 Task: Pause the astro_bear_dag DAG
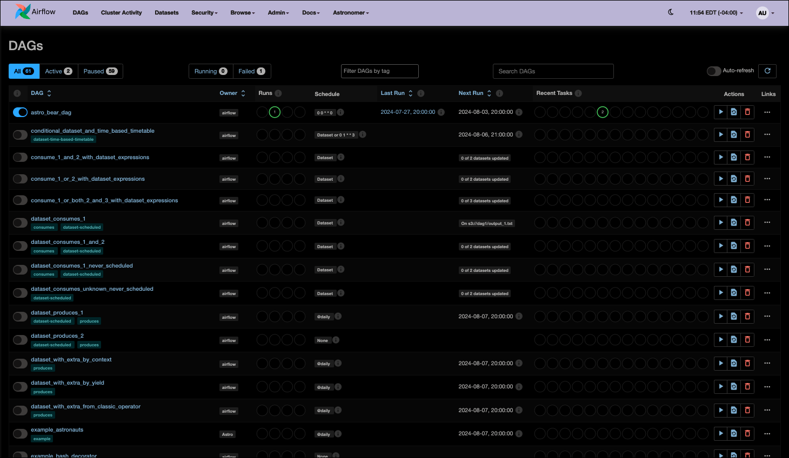(20, 112)
